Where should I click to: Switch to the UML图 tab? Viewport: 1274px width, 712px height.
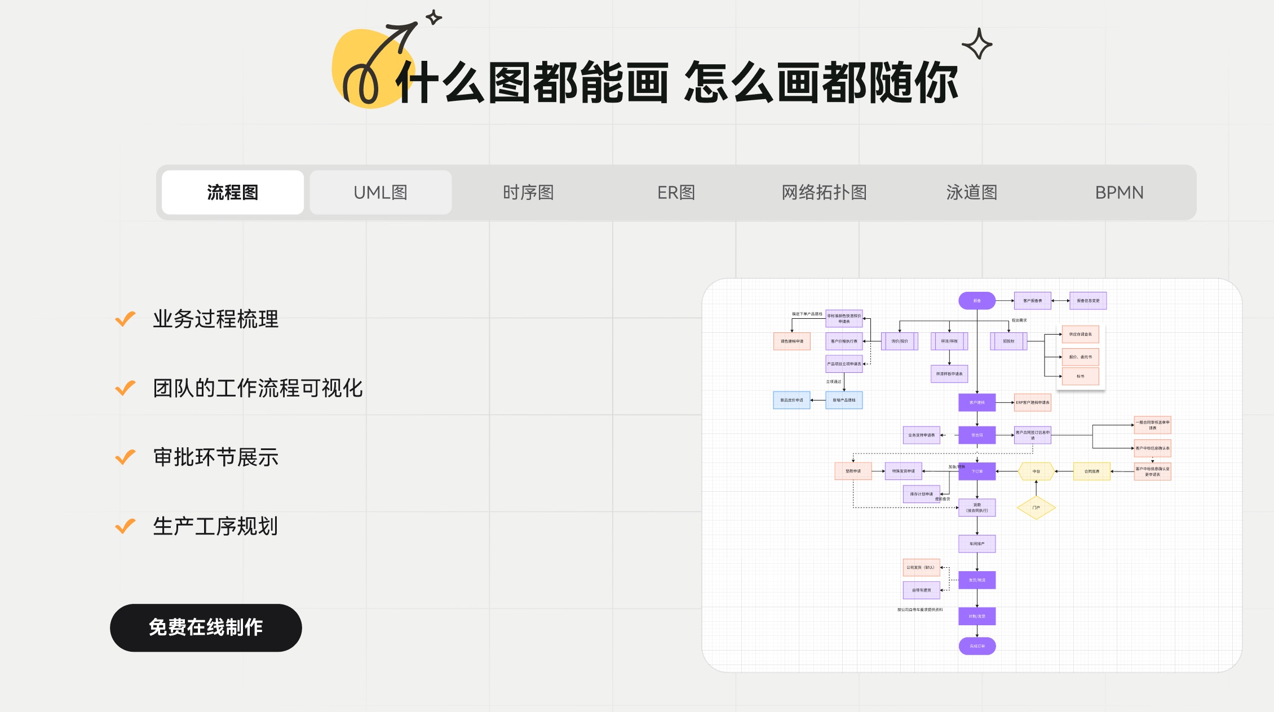(x=381, y=193)
